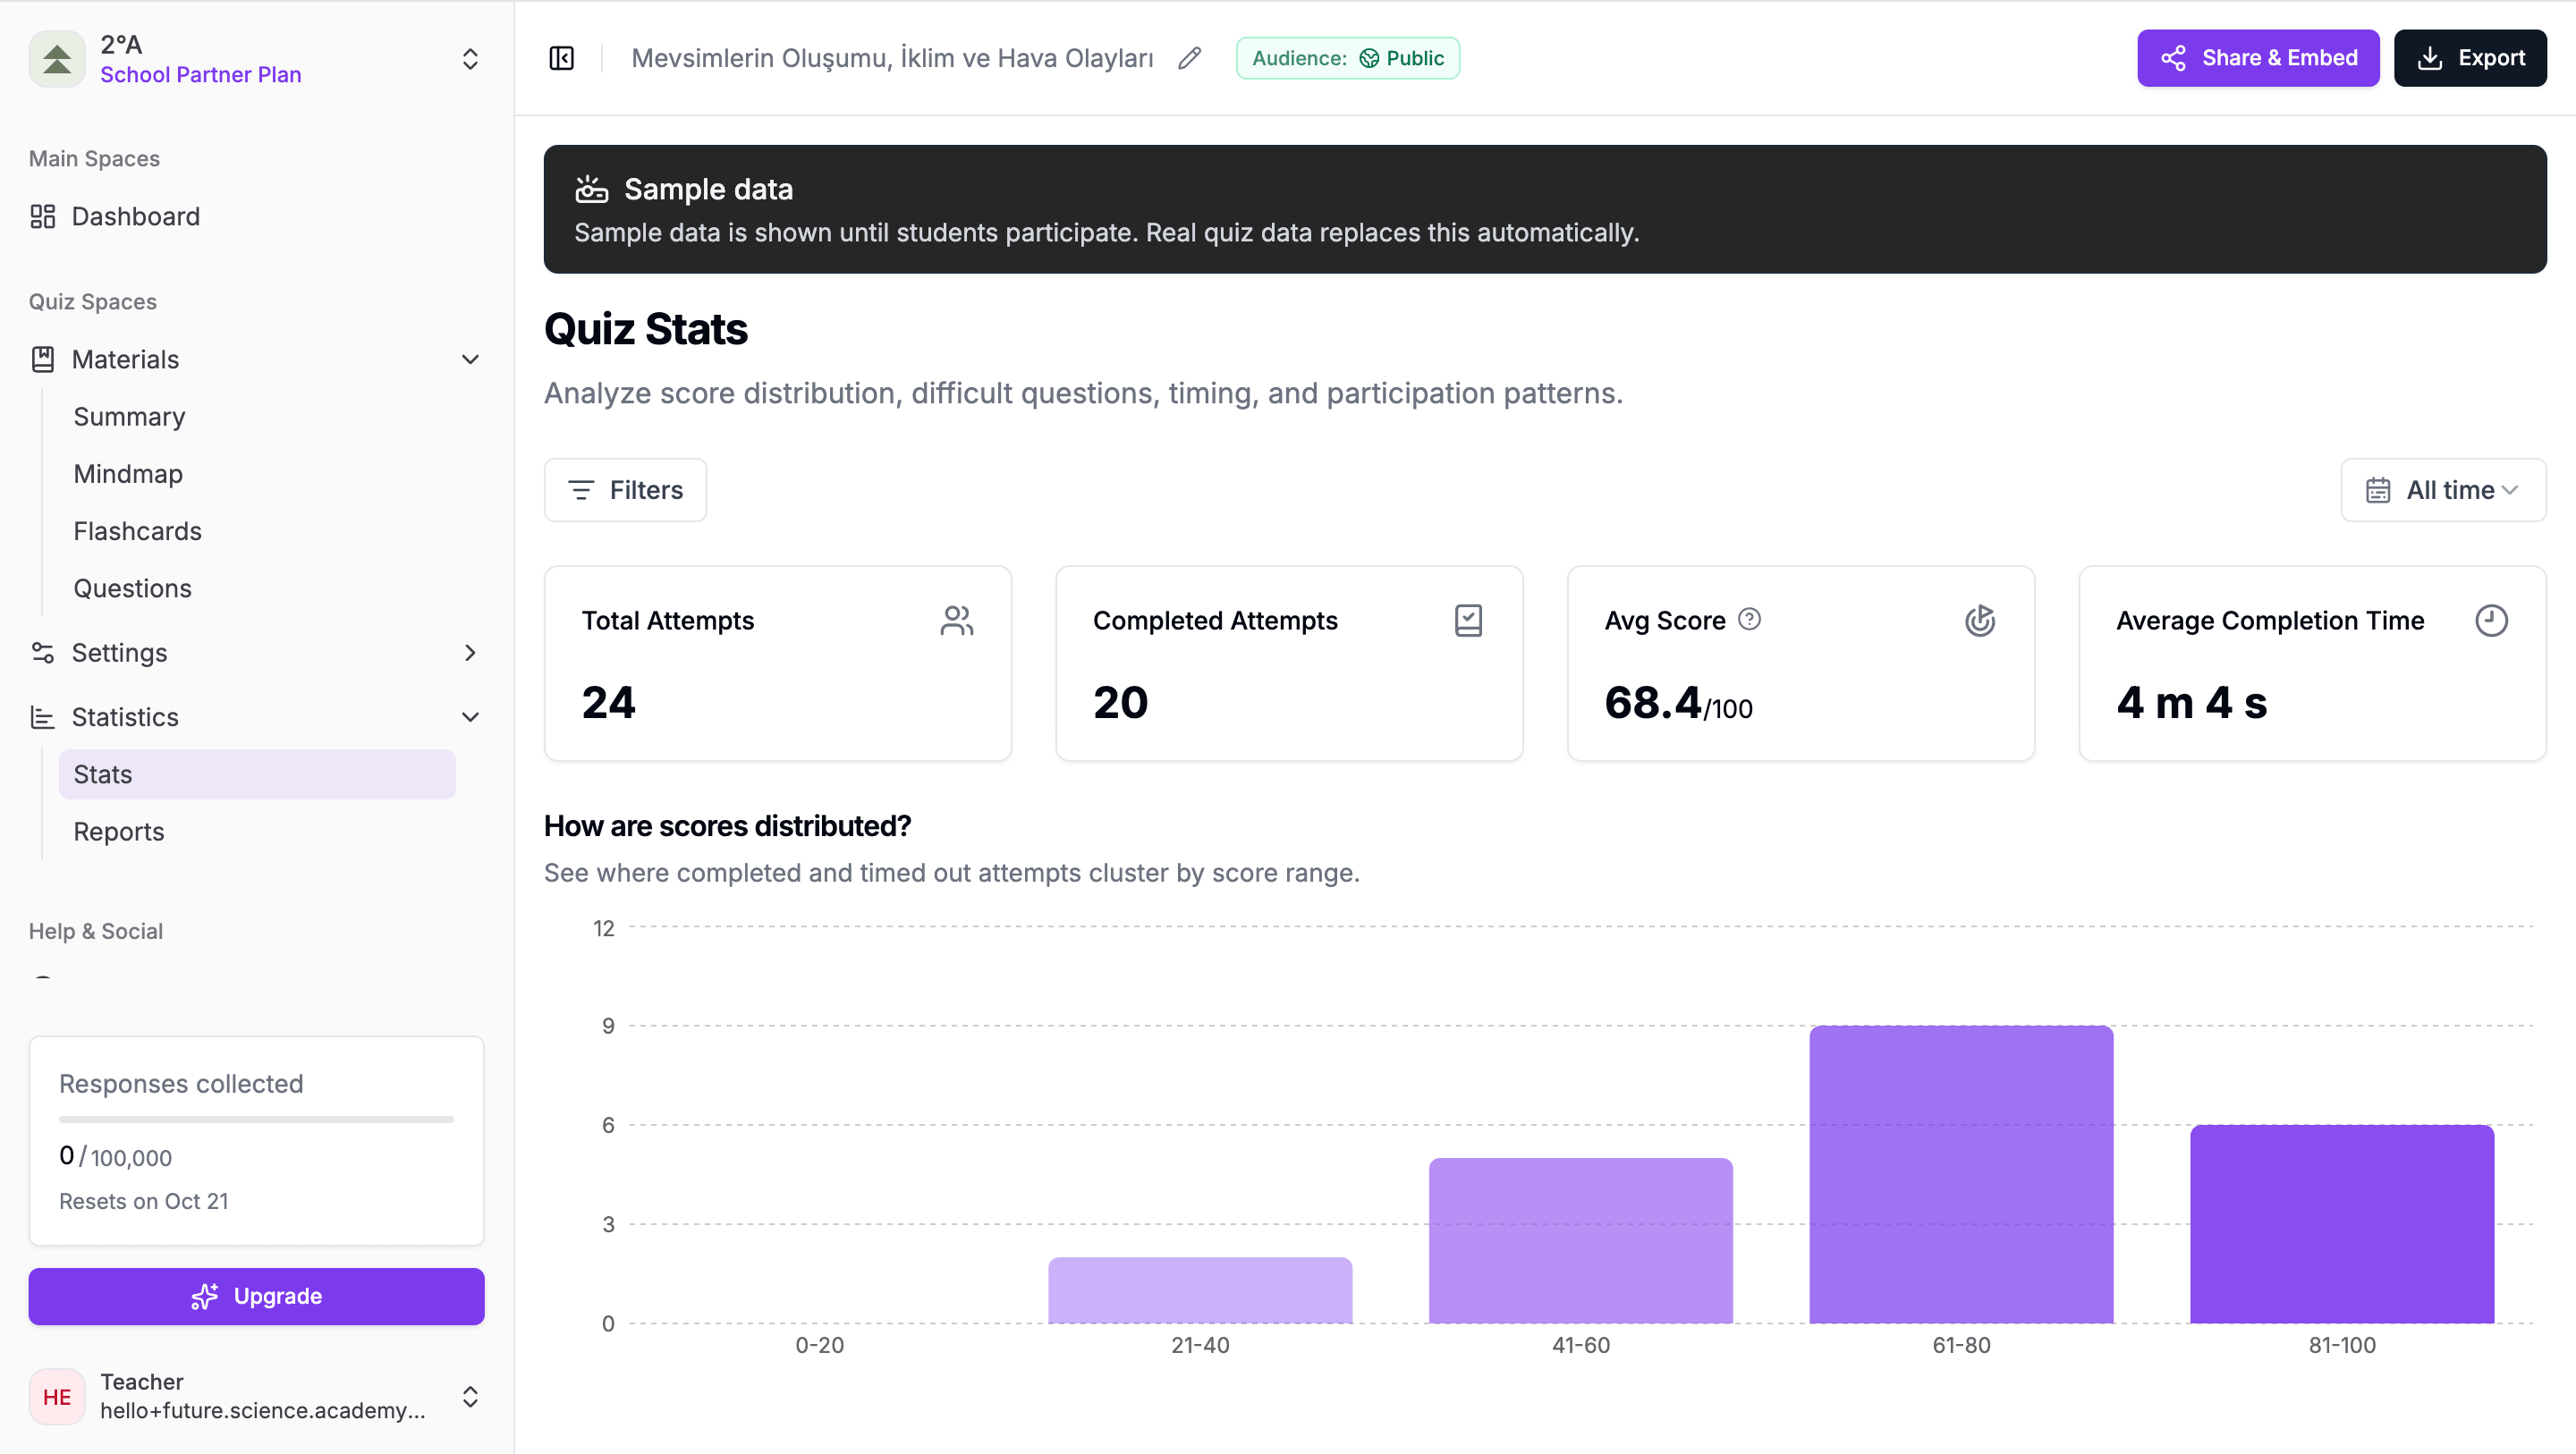The width and height of the screenshot is (2576, 1454).
Task: Collapse the Statistics section chevron
Action: click(470, 717)
